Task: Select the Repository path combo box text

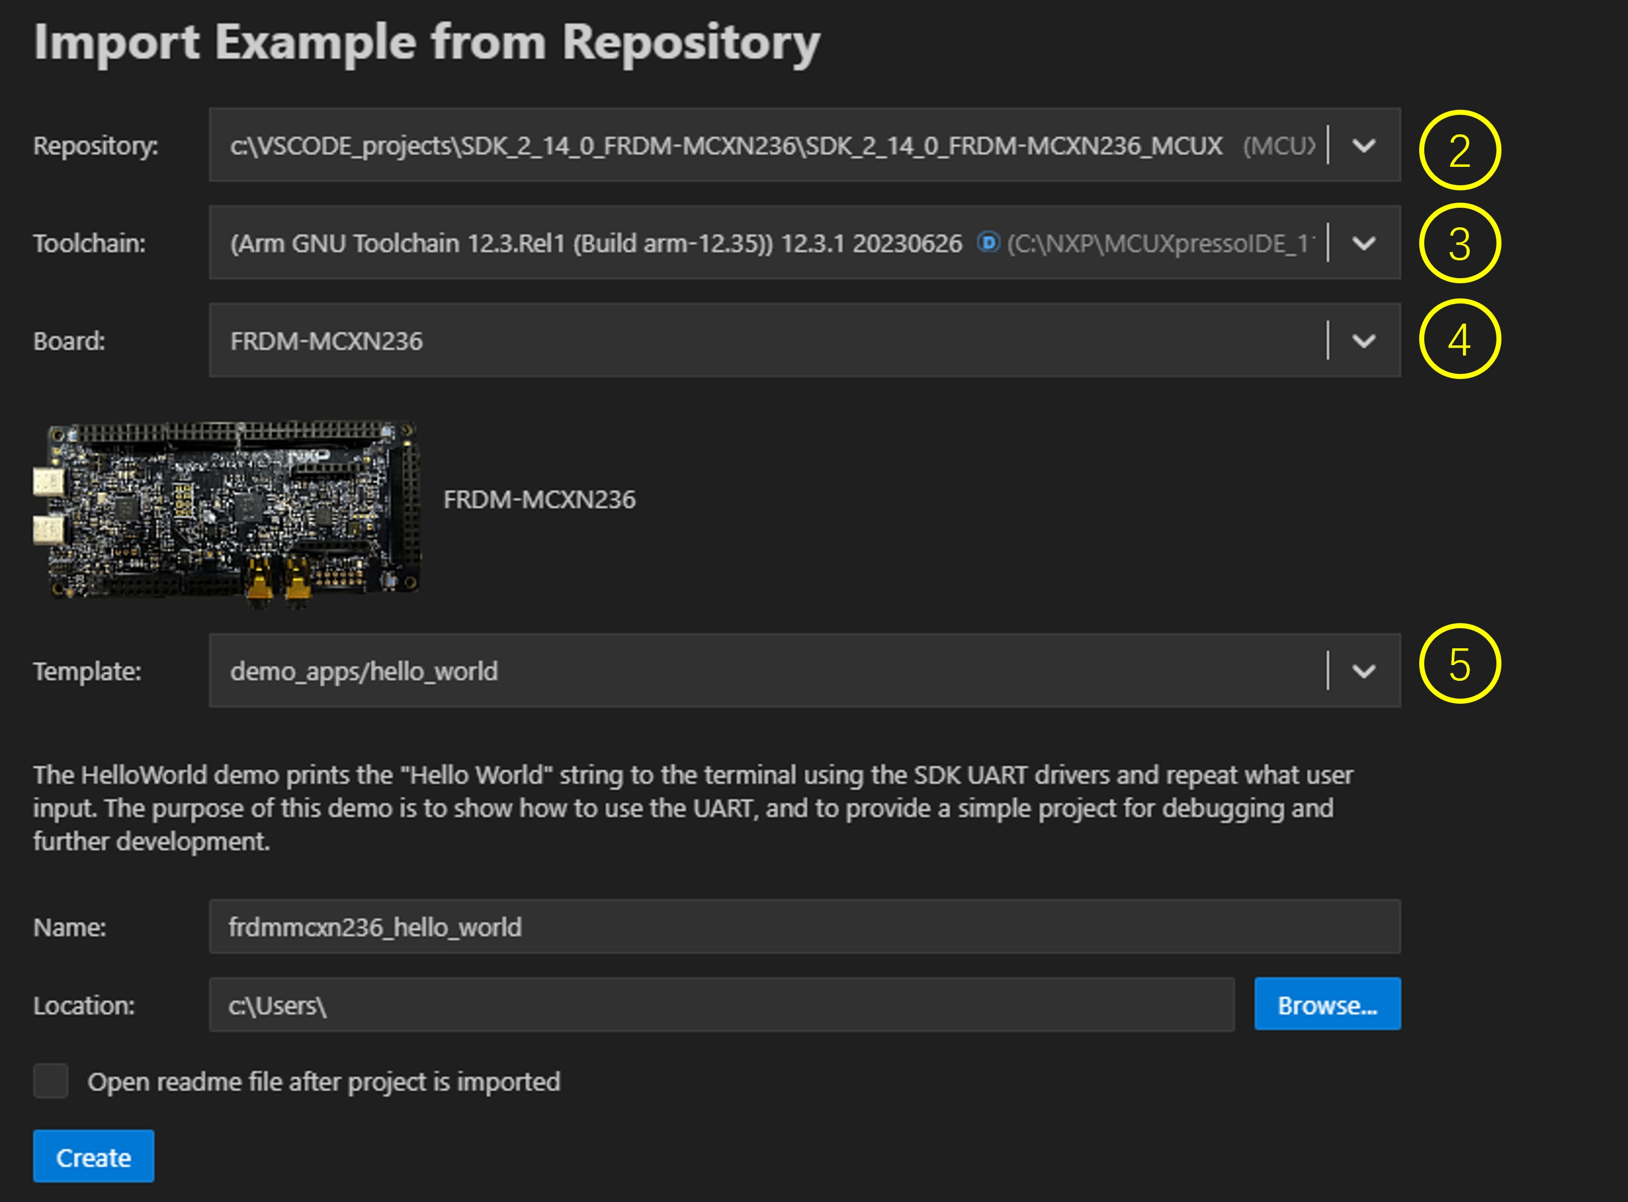Action: click(x=726, y=146)
